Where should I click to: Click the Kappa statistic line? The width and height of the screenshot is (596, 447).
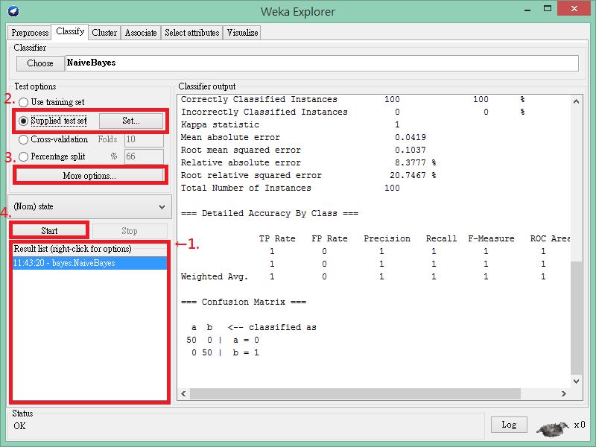point(291,124)
